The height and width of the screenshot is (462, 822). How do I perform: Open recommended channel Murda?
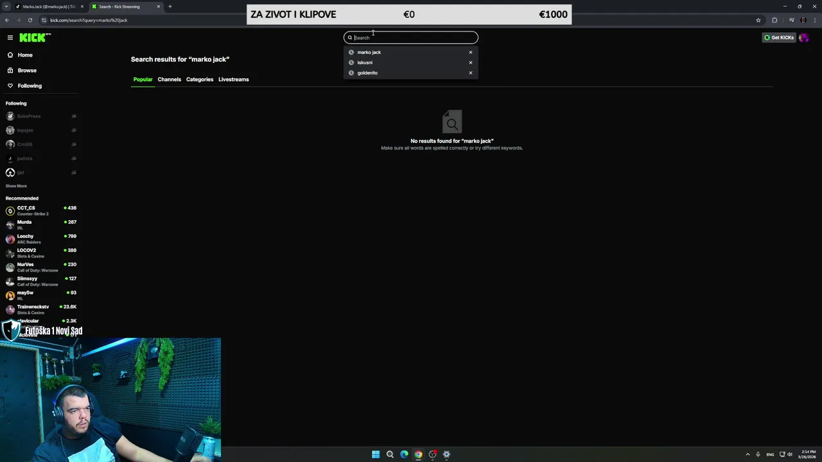(41, 225)
